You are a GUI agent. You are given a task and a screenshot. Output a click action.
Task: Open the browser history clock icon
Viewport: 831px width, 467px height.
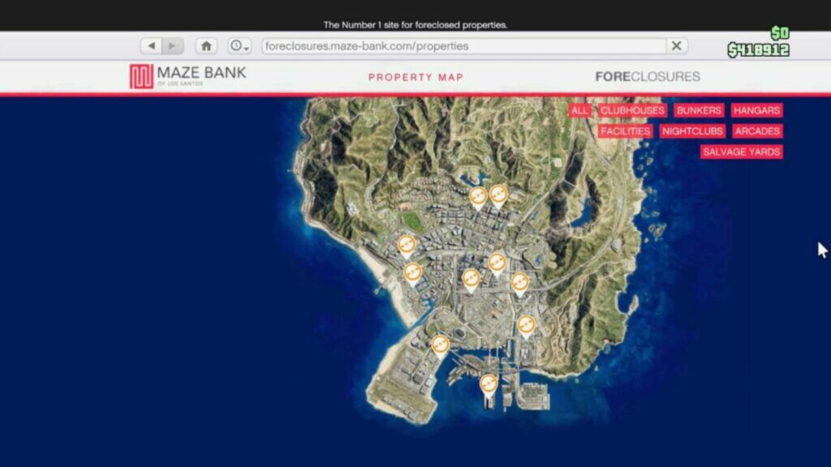click(235, 45)
